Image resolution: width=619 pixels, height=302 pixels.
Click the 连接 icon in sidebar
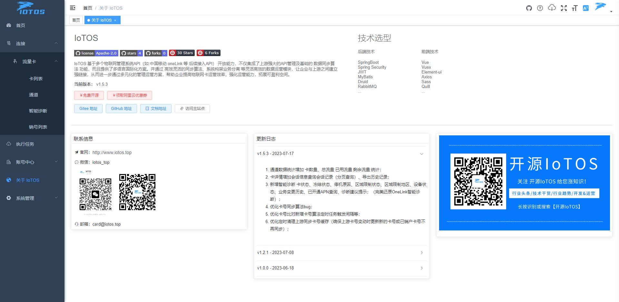tap(9, 43)
